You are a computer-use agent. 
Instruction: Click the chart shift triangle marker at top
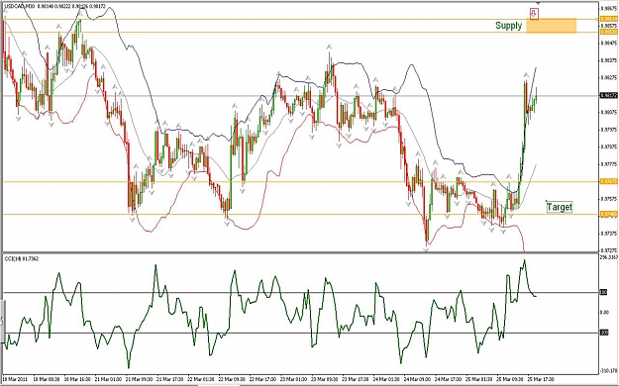pos(537,3)
